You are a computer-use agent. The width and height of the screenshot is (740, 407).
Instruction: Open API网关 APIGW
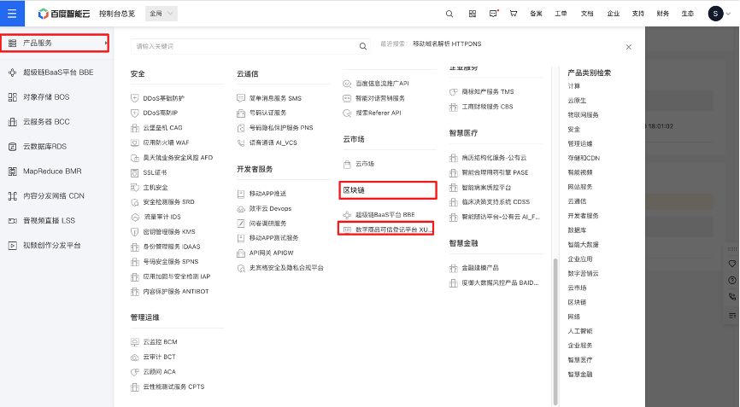tap(272, 253)
